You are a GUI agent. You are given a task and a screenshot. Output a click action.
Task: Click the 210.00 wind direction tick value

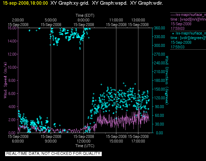coord(159,71)
